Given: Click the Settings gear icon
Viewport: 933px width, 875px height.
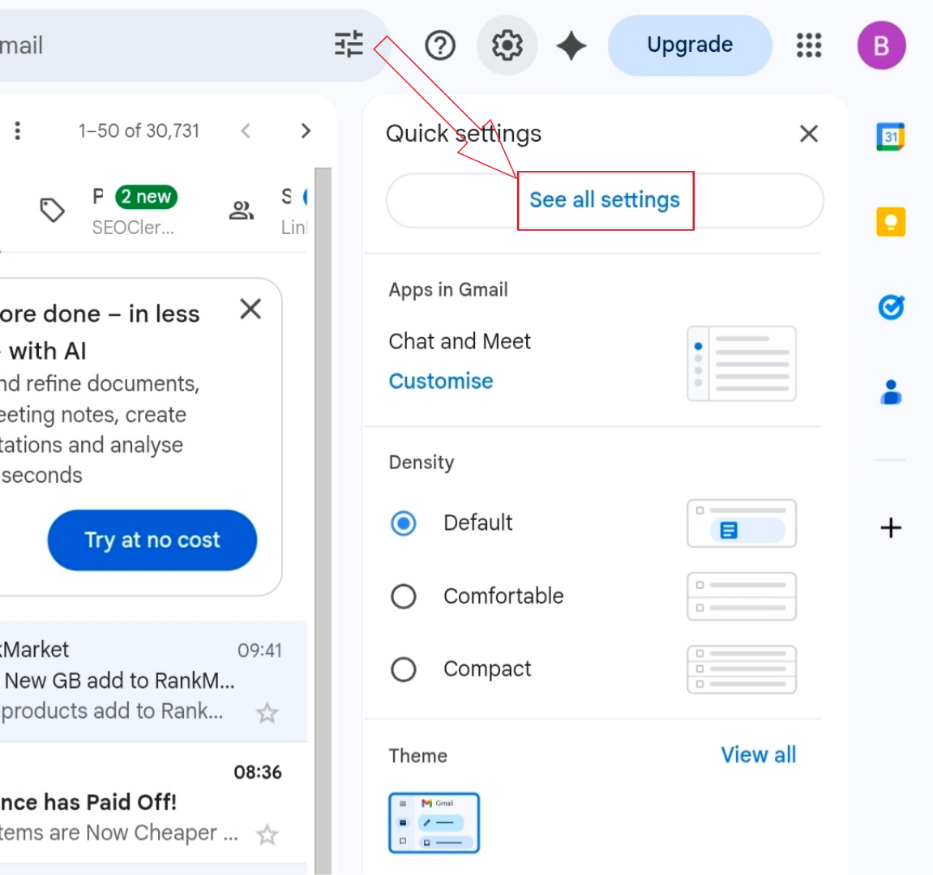Looking at the screenshot, I should point(507,45).
